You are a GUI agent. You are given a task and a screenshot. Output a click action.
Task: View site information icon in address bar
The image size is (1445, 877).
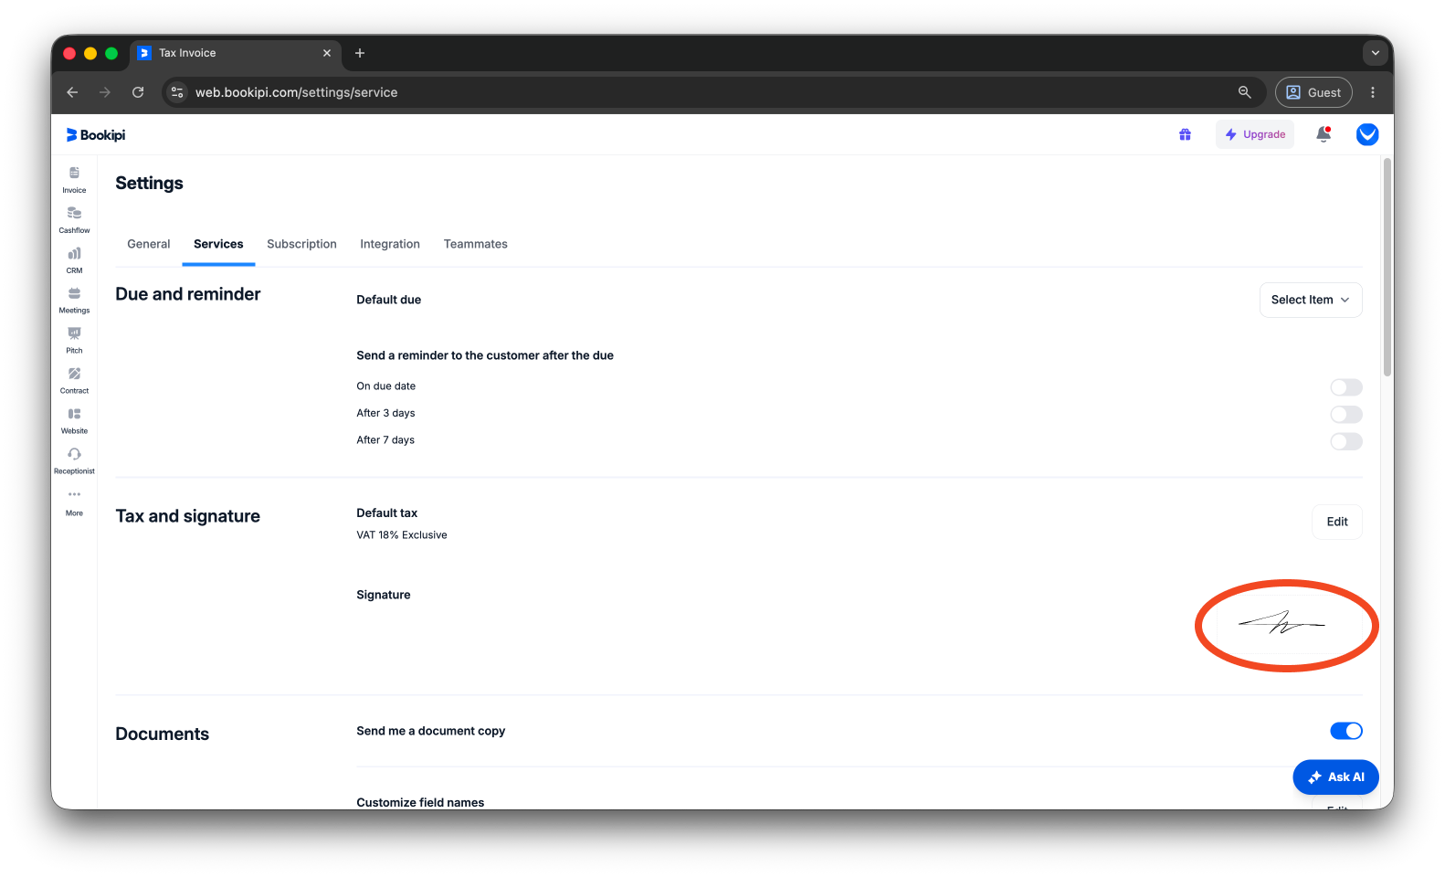click(x=178, y=92)
